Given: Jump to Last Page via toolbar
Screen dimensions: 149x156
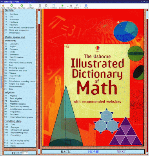Looking at the screenshot, I should coord(30,6).
